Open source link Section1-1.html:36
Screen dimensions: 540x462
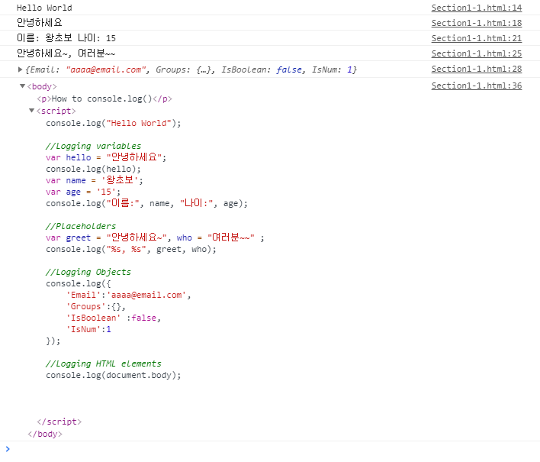coord(476,86)
